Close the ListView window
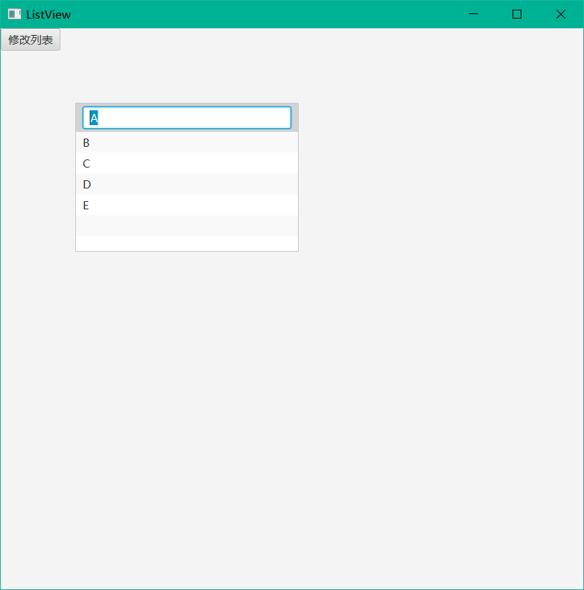584x590 pixels. 561,14
